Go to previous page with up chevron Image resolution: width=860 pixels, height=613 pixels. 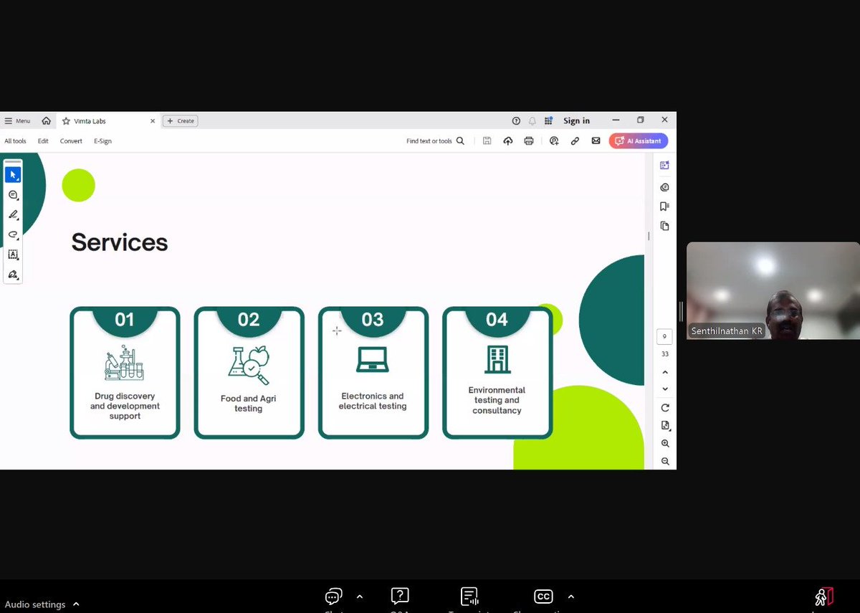(x=665, y=373)
